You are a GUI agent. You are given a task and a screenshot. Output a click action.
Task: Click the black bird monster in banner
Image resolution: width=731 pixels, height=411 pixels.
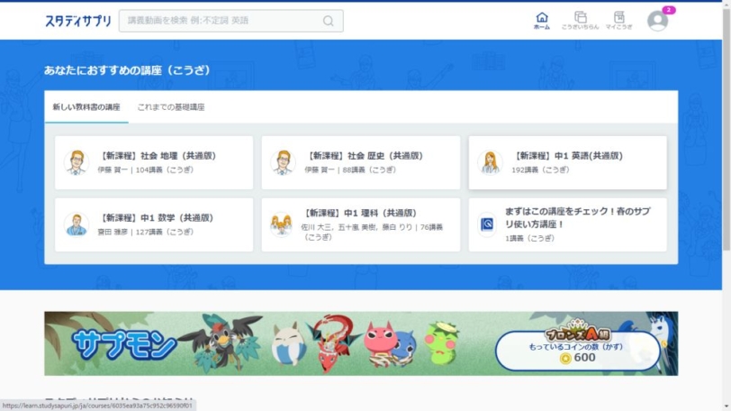(223, 342)
